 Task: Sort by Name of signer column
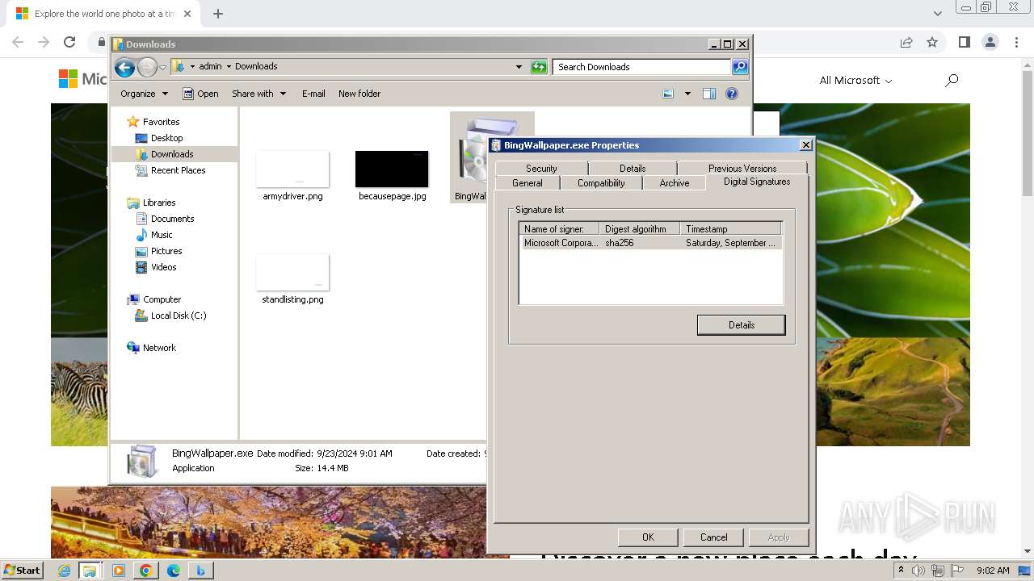click(x=559, y=229)
